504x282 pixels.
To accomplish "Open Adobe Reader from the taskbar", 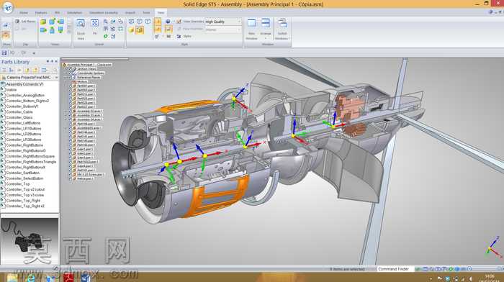I will tap(68, 278).
